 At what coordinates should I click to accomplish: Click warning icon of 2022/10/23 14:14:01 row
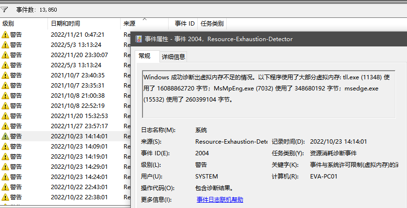click(5, 136)
